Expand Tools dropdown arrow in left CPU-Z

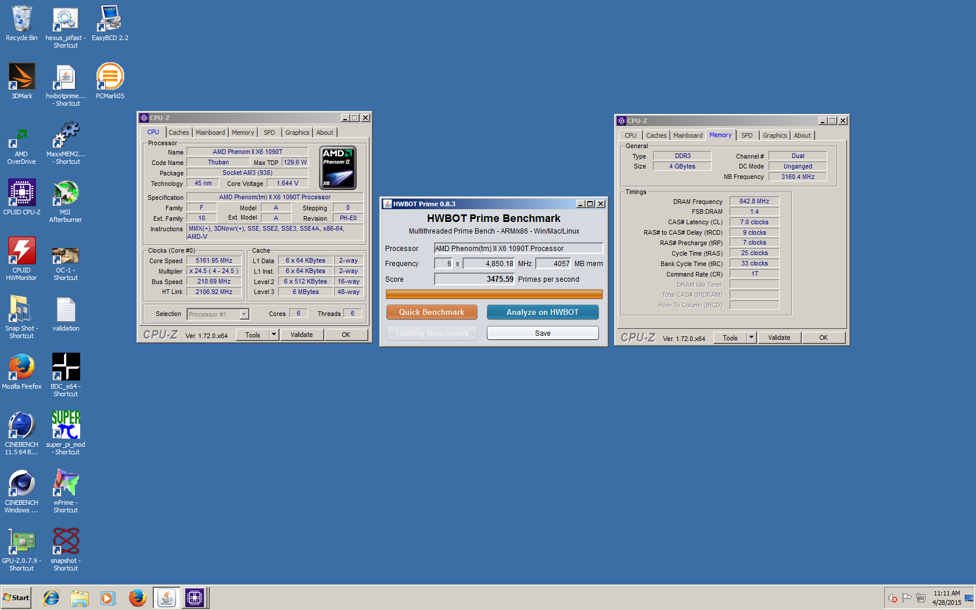pos(274,335)
